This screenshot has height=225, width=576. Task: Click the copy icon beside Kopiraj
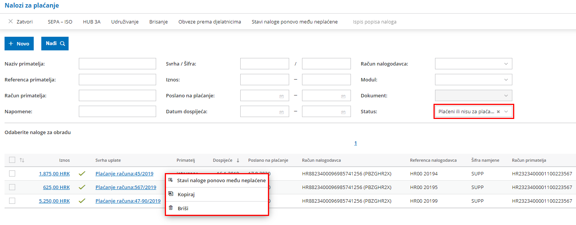(x=171, y=194)
